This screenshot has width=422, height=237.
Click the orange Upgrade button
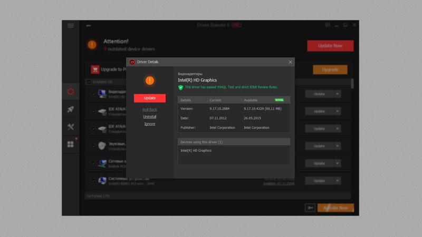(330, 70)
